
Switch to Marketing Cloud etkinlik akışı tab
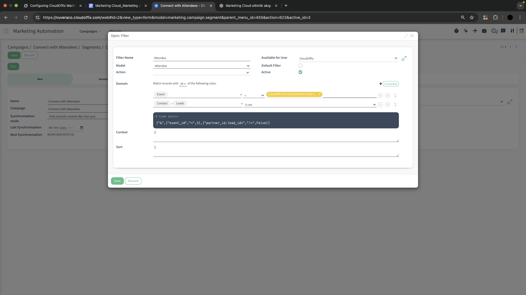point(248,5)
